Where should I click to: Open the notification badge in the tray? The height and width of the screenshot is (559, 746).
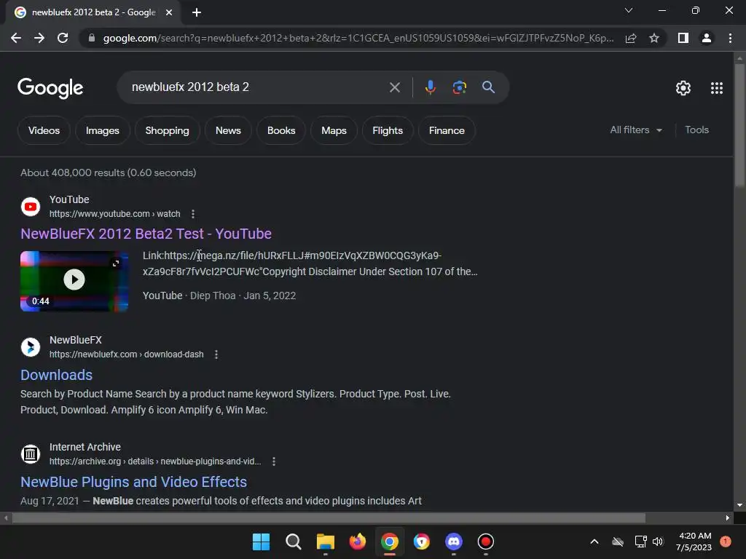725,541
